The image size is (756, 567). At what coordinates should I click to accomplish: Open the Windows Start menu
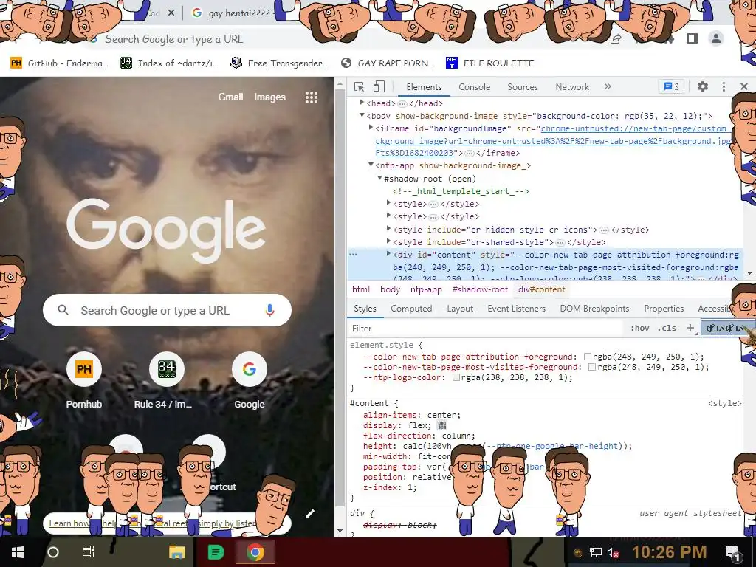pos(18,552)
